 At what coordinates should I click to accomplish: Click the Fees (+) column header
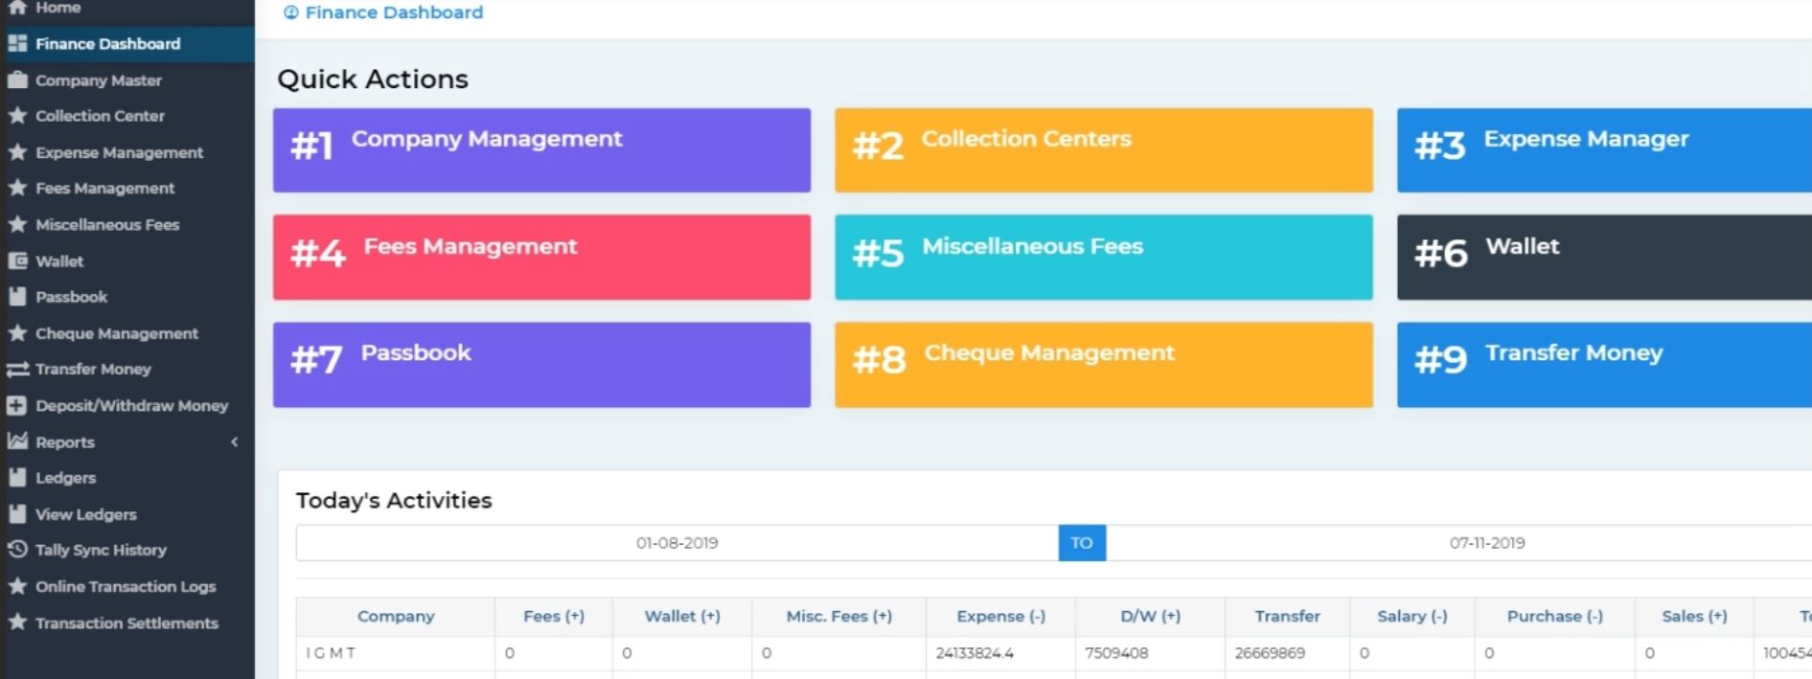coord(554,617)
